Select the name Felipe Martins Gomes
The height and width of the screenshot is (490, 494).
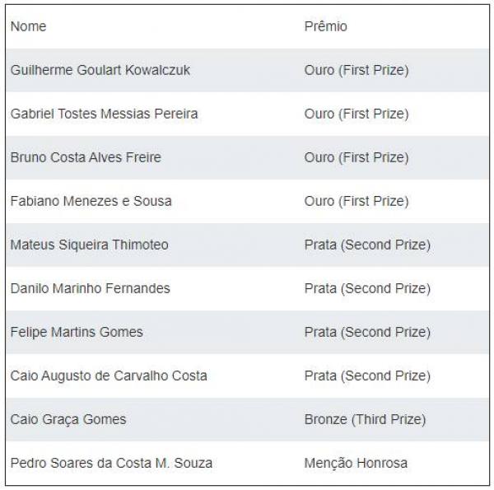click(77, 332)
